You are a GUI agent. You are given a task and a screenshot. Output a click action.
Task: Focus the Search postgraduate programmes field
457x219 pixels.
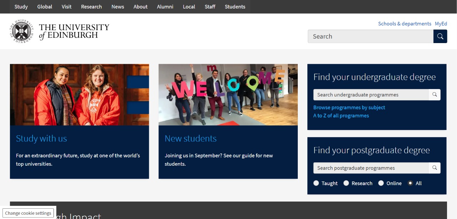coord(371,168)
